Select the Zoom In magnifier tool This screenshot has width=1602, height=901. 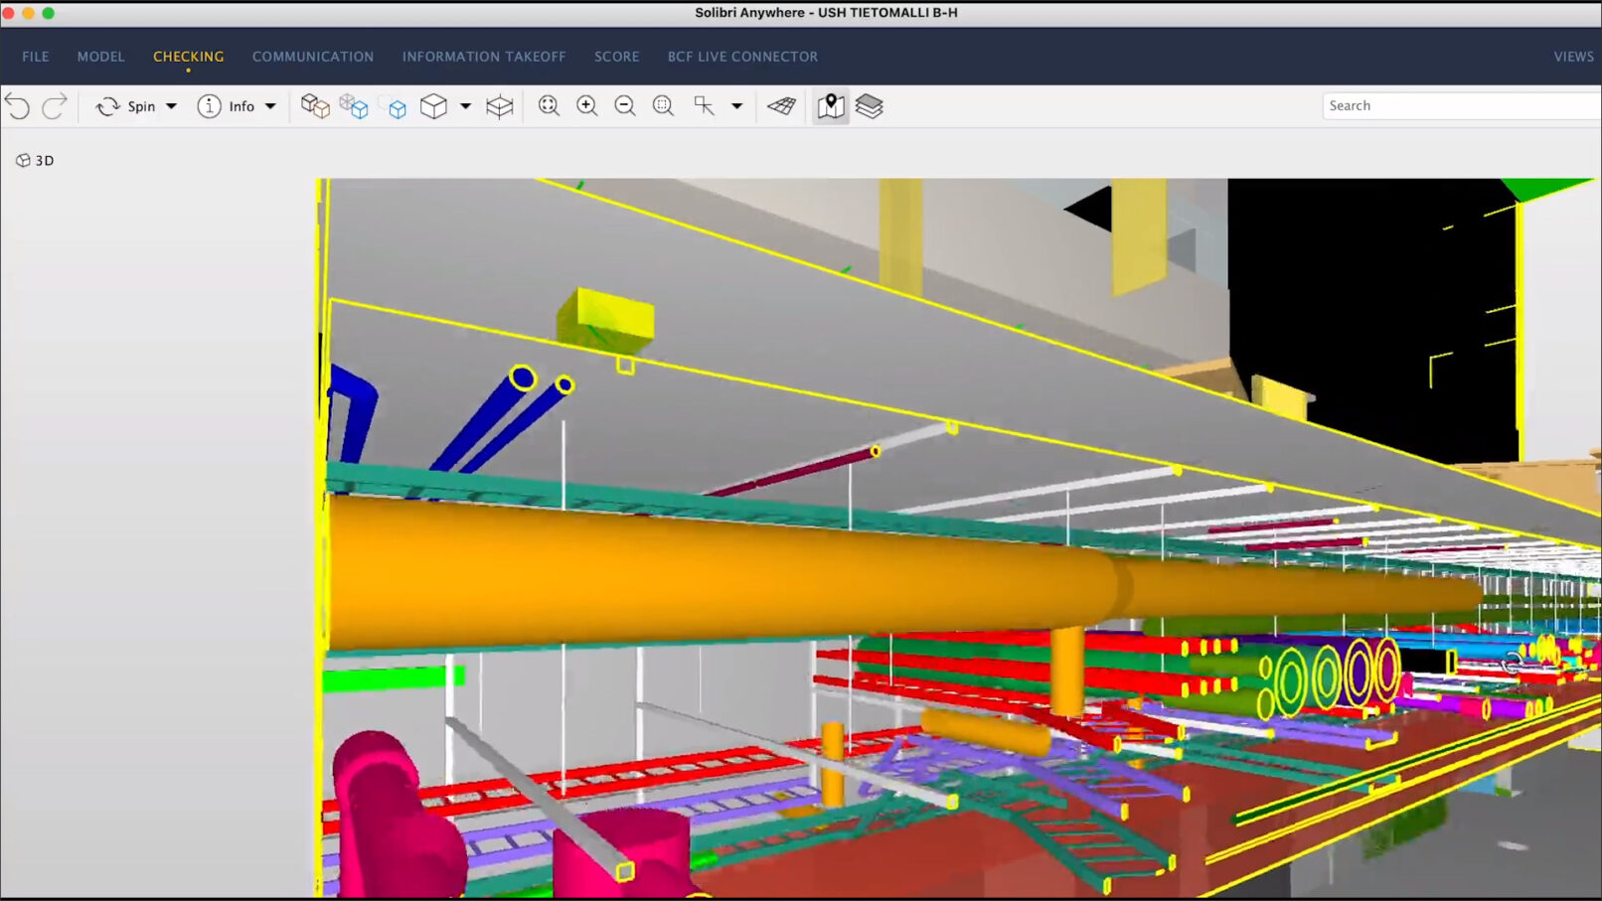pyautogui.click(x=586, y=105)
